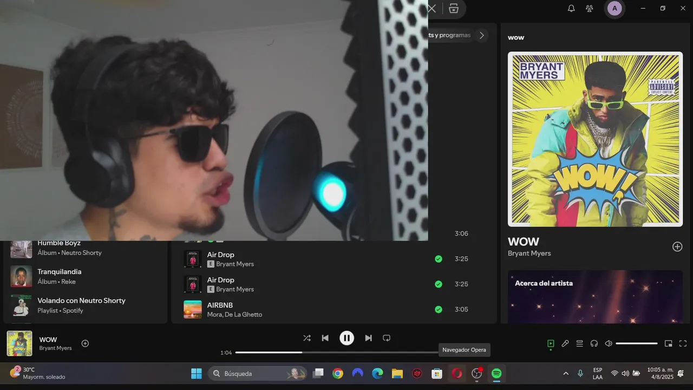Image resolution: width=693 pixels, height=390 pixels.
Task: Click the Tranquilandia cover thumbnail
Action: click(x=21, y=276)
